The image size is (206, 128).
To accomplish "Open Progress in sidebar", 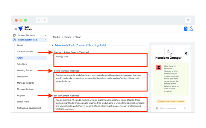I will click(x=21, y=95).
